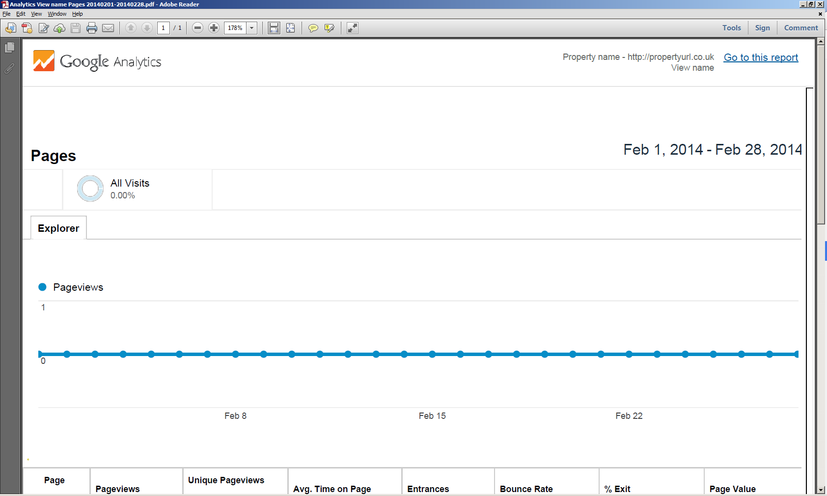Open the page thumbnails panel
The height and width of the screenshot is (496, 827).
tap(9, 48)
